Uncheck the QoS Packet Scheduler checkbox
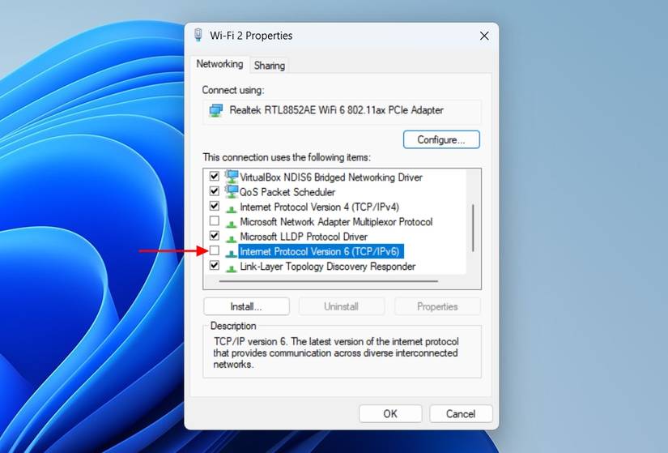 click(215, 191)
